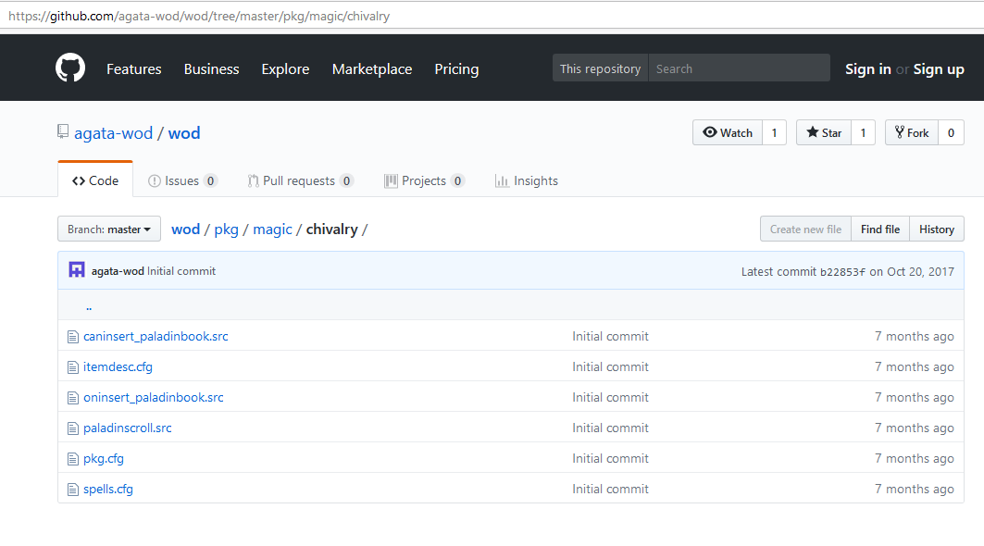The width and height of the screenshot is (984, 546).
Task: Open the Pull requests tab
Action: (x=301, y=180)
